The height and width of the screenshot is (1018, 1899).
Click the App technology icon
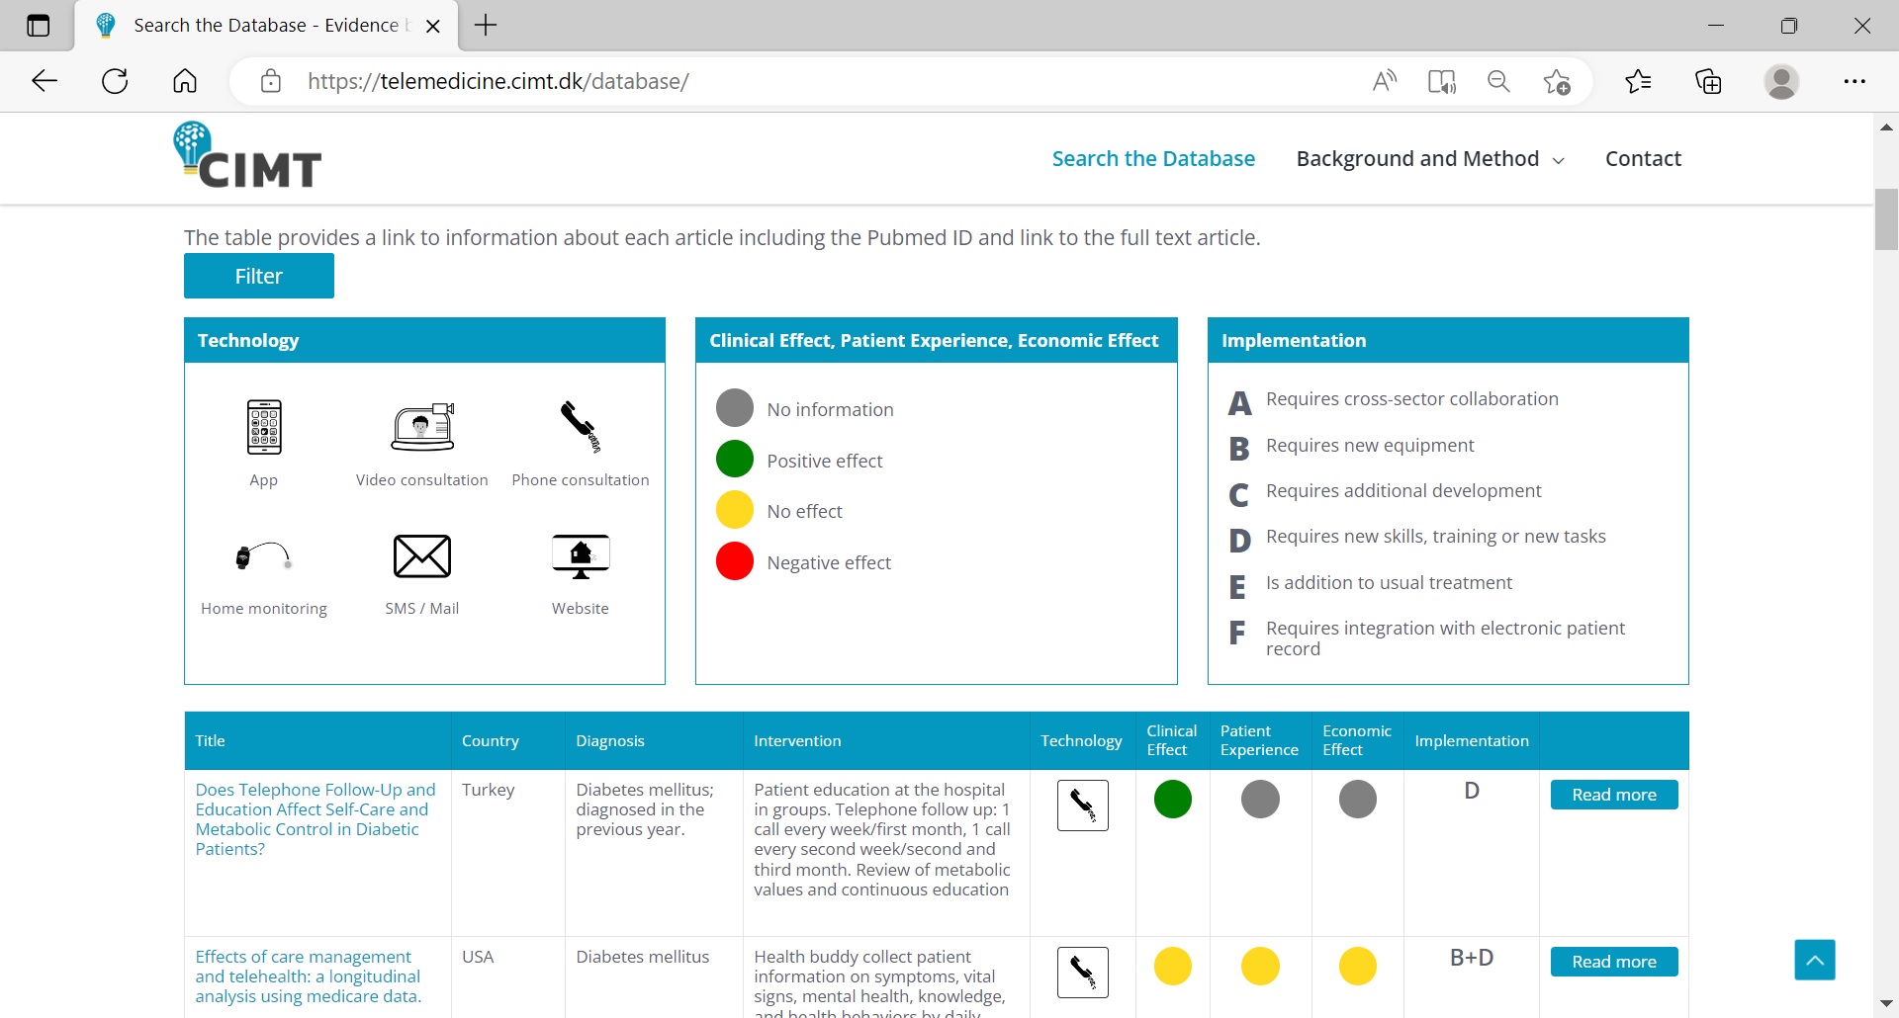click(264, 427)
